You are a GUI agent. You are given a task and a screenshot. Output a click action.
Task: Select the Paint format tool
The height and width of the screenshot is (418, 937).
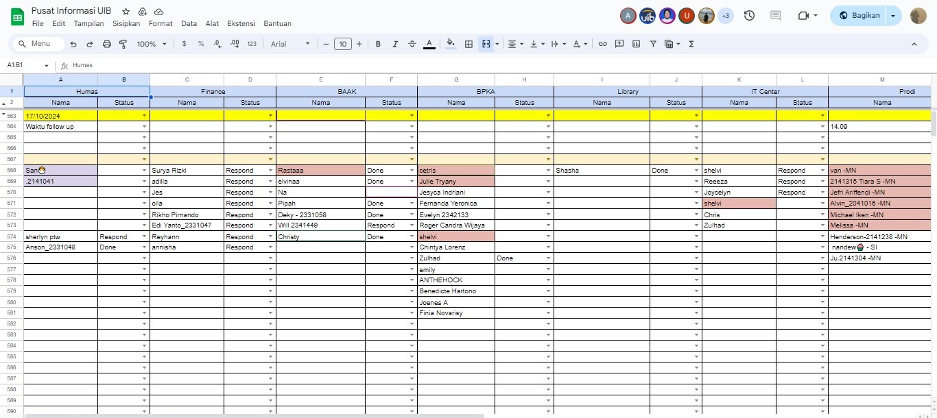tap(123, 44)
